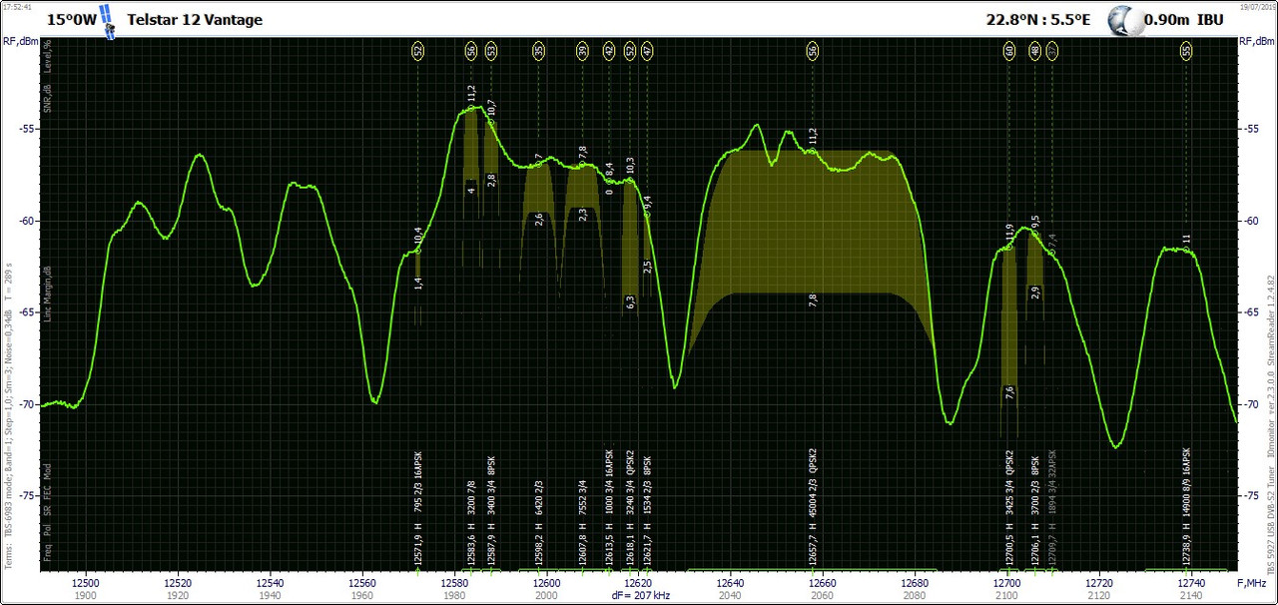
Task: Click transponder label 12700,5 H 3425 3/4 QPSK2
Action: pos(1009,509)
